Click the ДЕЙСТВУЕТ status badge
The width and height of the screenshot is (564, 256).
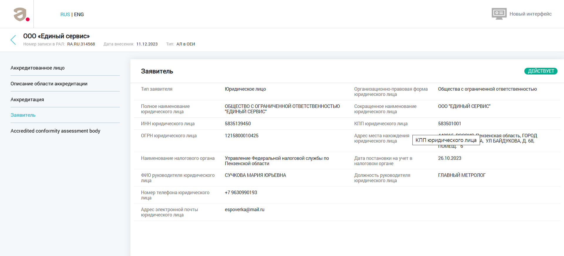tap(540, 71)
